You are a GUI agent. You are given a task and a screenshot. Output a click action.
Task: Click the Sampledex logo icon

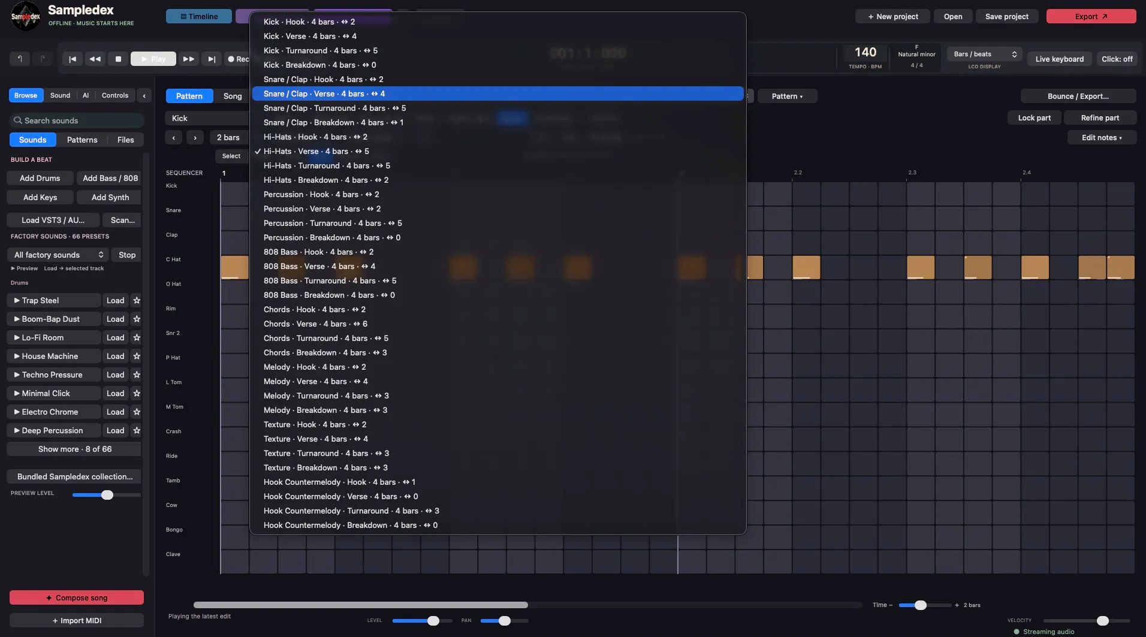point(25,16)
